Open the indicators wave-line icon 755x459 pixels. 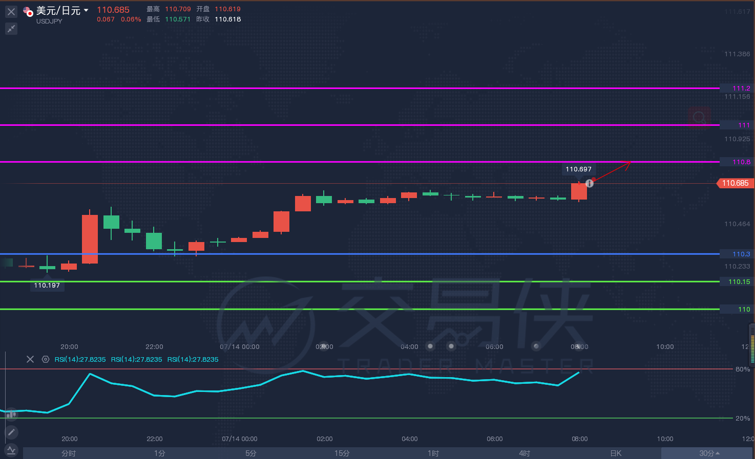pyautogui.click(x=11, y=450)
